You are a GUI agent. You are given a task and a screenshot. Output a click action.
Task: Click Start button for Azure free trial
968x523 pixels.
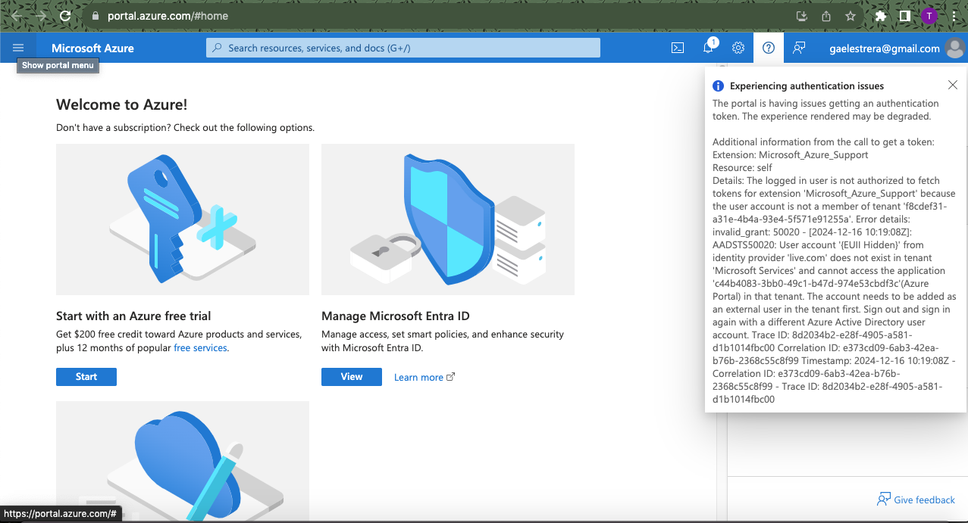pos(86,377)
